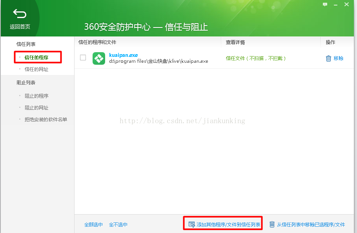
Task: Tick the checkbox for kuaipan.exe
Action: coord(83,57)
